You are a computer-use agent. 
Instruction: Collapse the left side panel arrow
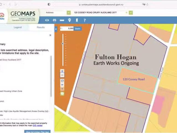click(56, 29)
